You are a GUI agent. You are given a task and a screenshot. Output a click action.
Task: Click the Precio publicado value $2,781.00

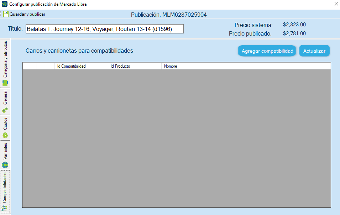tap(294, 33)
